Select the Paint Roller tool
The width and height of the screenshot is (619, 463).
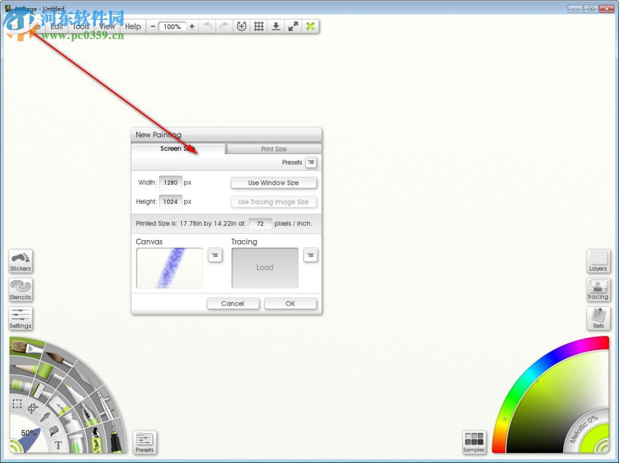coord(46,371)
